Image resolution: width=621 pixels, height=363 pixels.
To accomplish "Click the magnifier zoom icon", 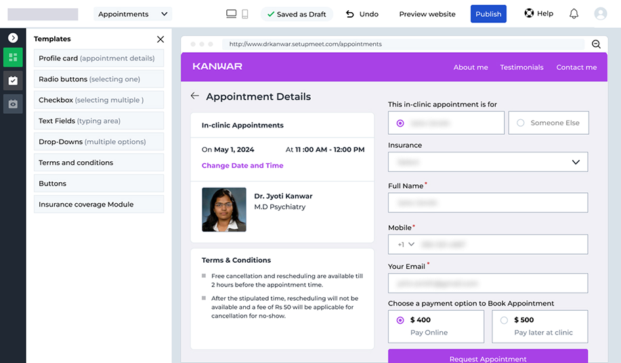I will 596,44.
